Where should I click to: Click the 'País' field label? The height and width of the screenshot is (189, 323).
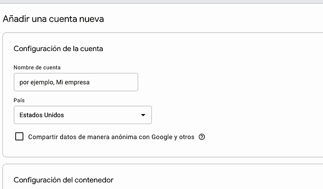click(x=18, y=100)
